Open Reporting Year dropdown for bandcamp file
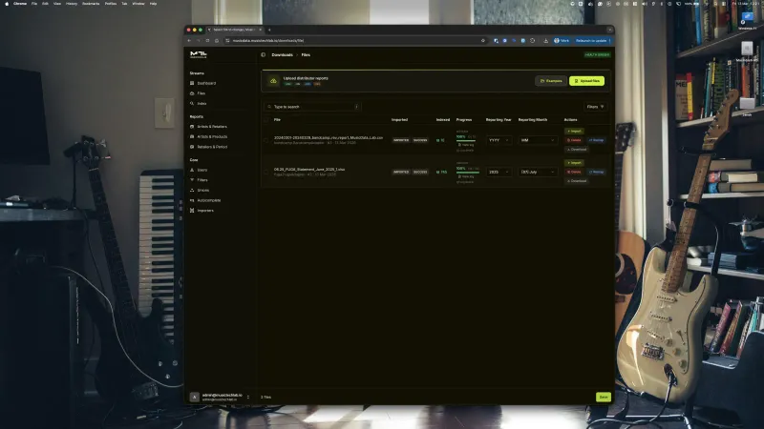The height and width of the screenshot is (429, 764). tap(499, 140)
